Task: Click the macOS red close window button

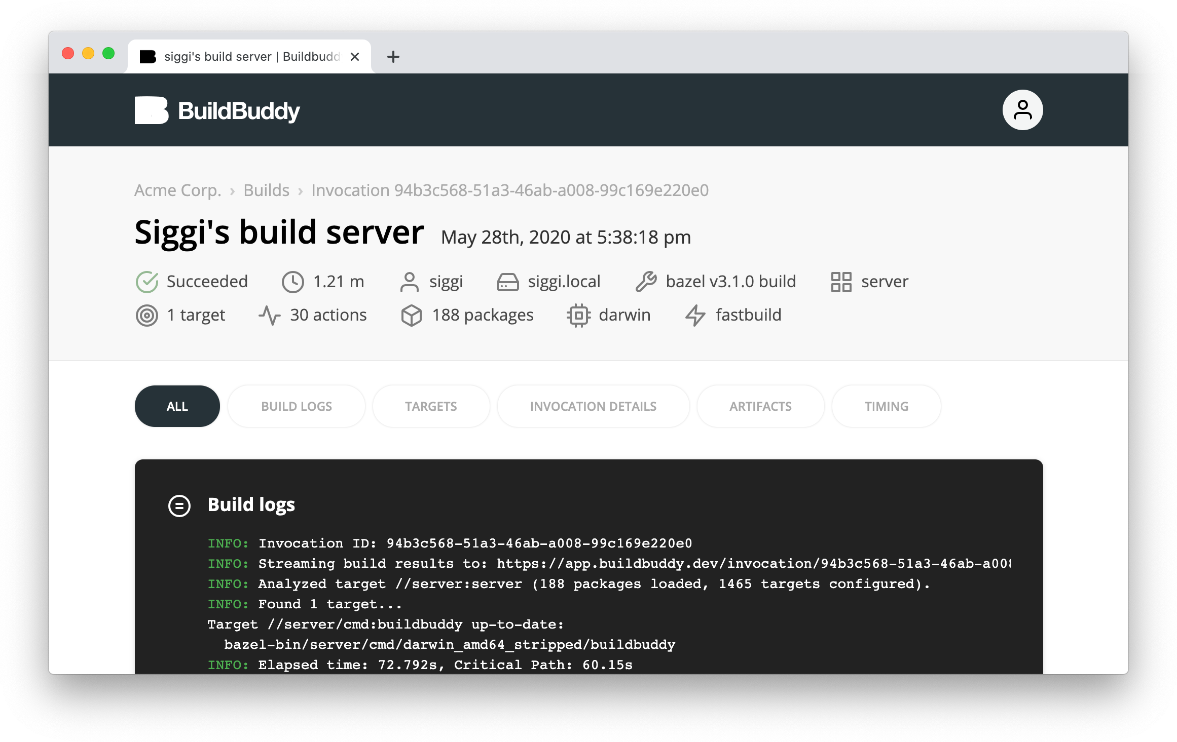Action: pos(68,53)
